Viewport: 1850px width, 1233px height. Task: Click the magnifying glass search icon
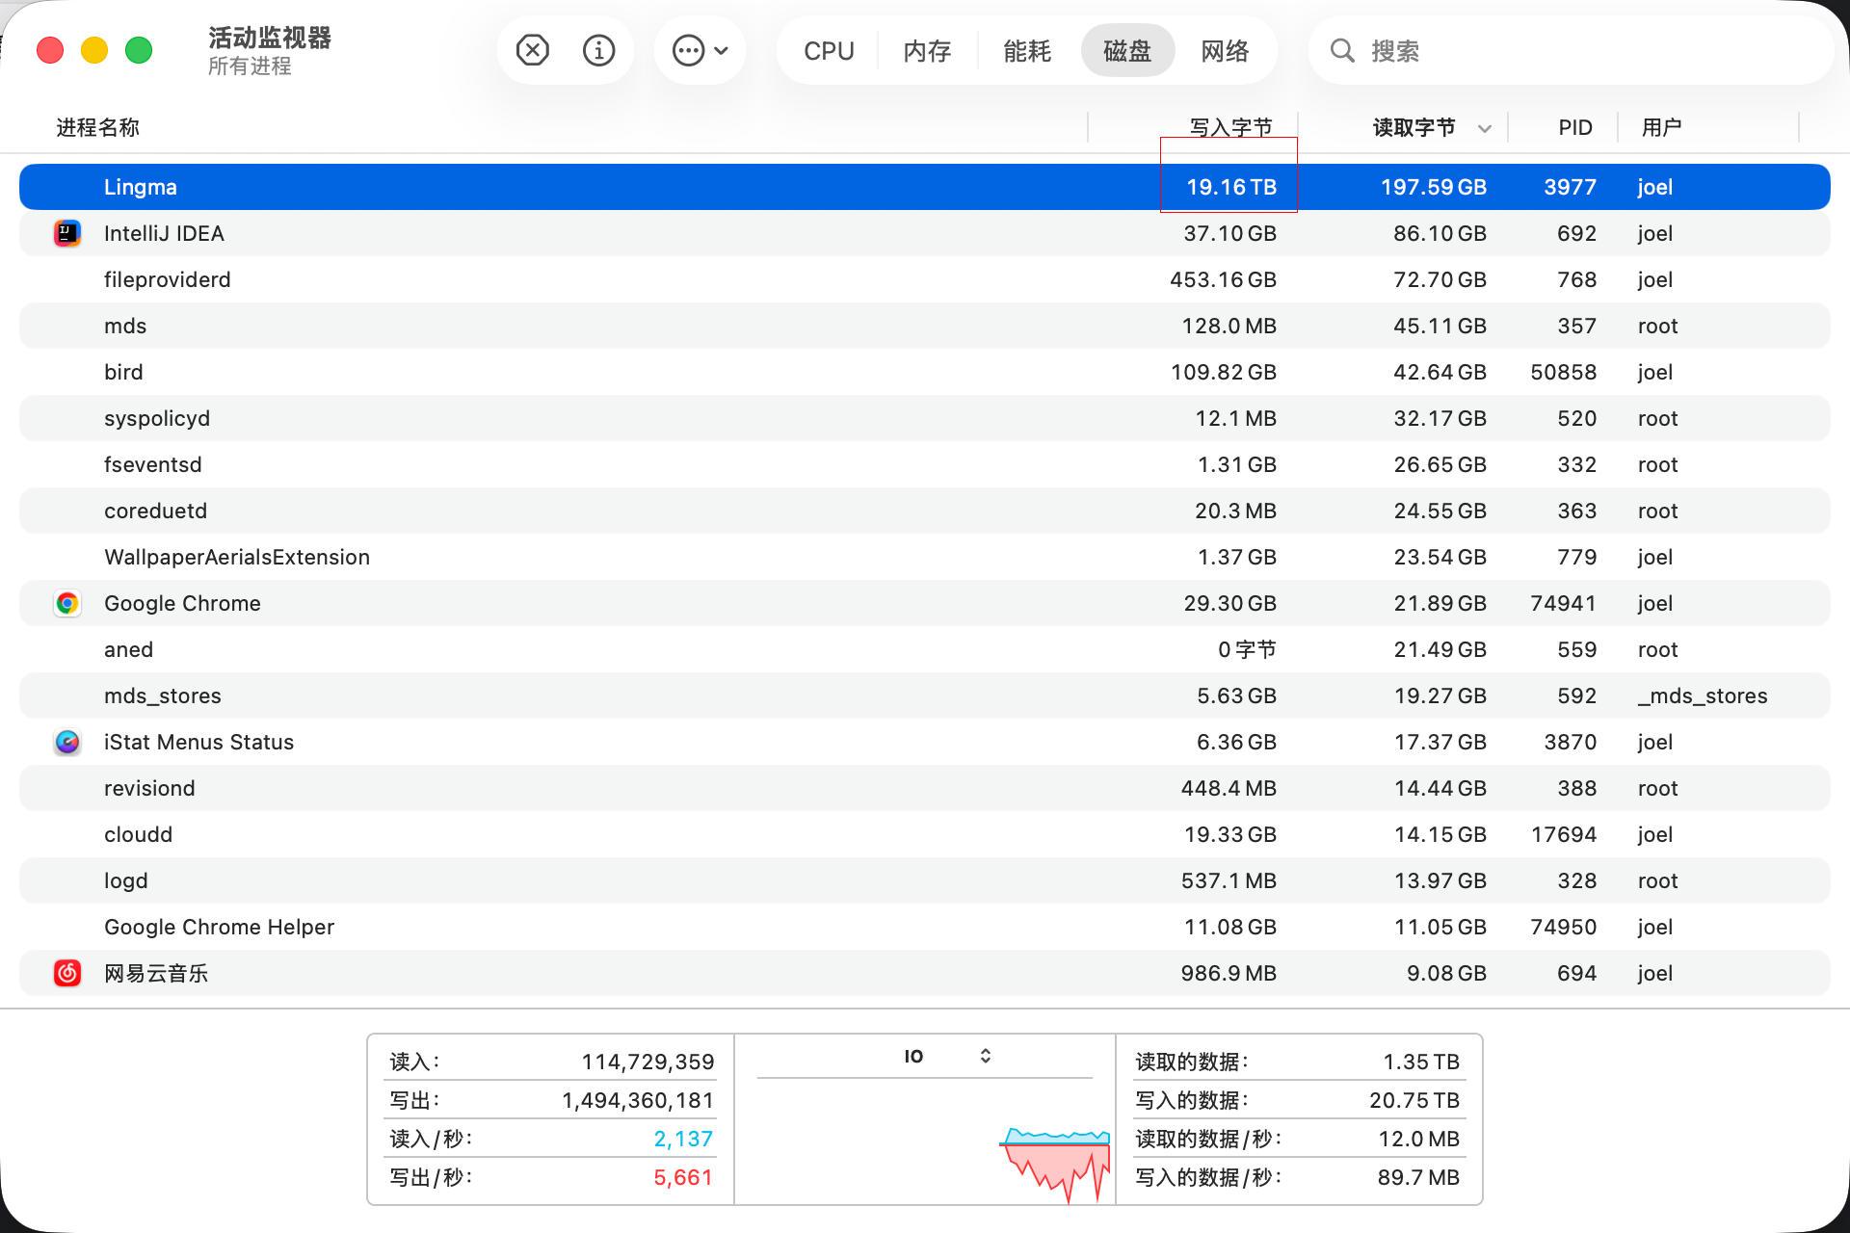click(x=1341, y=50)
